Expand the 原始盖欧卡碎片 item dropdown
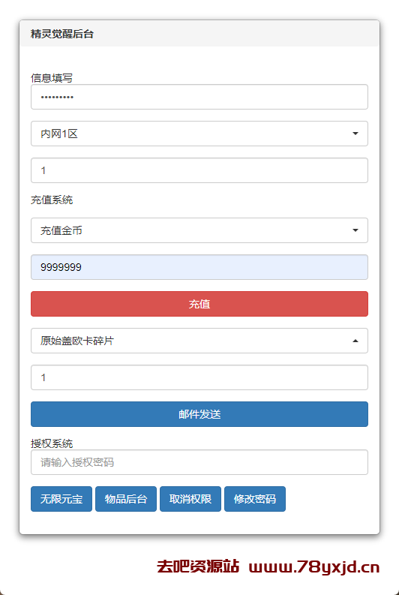The width and height of the screenshot is (399, 595). 199,341
